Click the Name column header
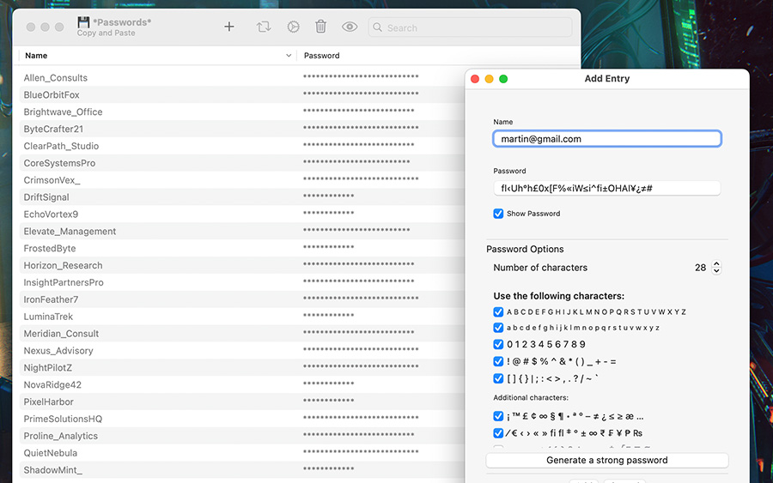 click(36, 56)
